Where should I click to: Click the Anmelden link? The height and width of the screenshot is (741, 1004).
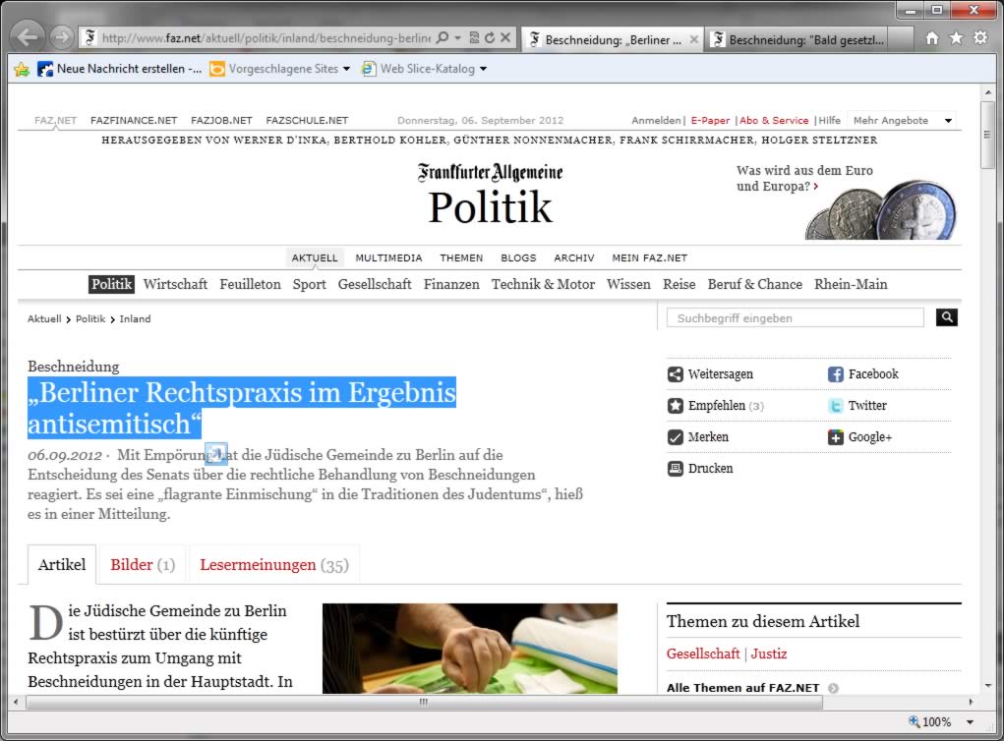coord(656,120)
